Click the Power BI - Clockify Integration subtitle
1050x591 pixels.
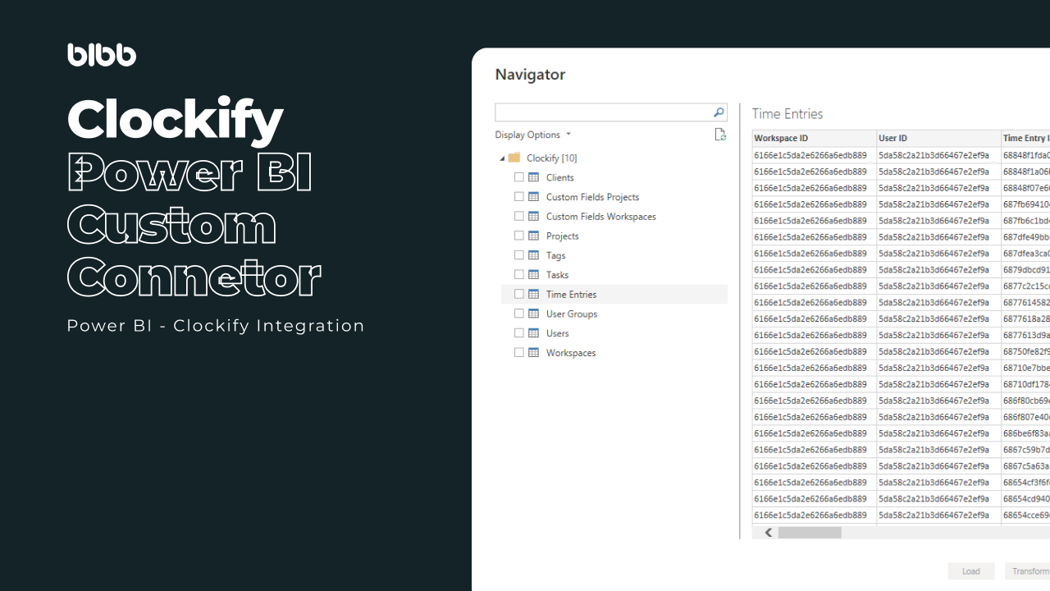click(x=216, y=326)
